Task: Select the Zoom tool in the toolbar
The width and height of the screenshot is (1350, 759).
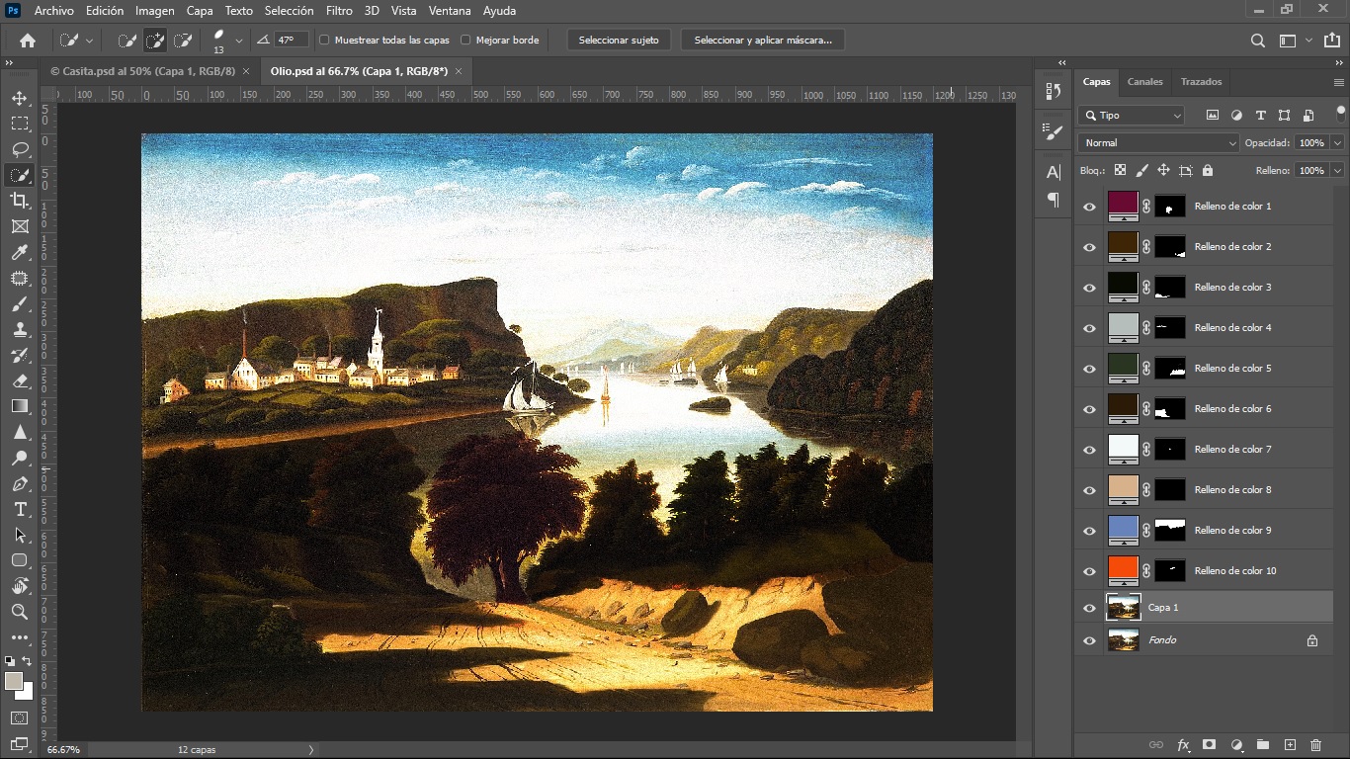Action: (20, 612)
